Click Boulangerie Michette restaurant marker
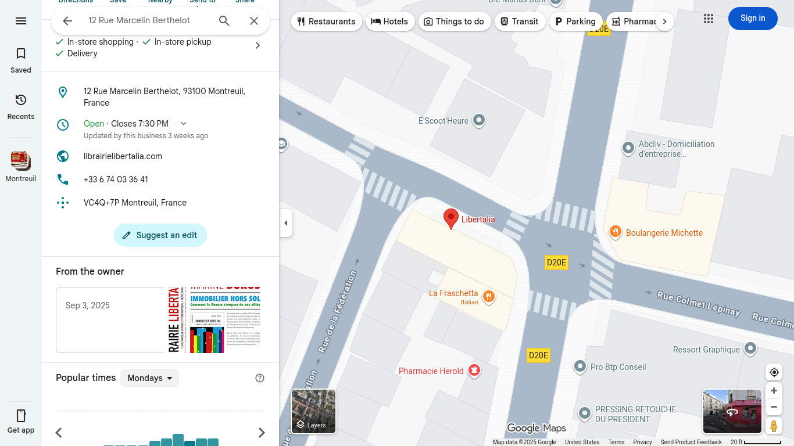 pyautogui.click(x=616, y=232)
